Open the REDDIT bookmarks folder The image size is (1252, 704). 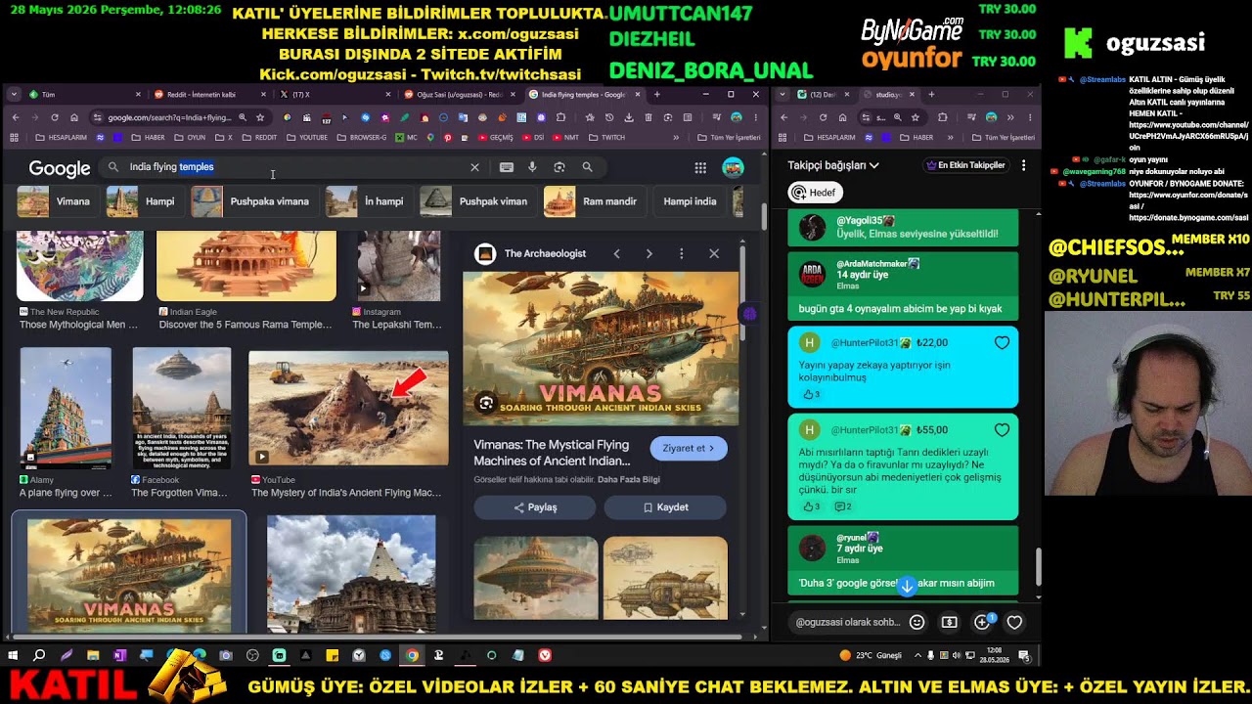click(259, 138)
